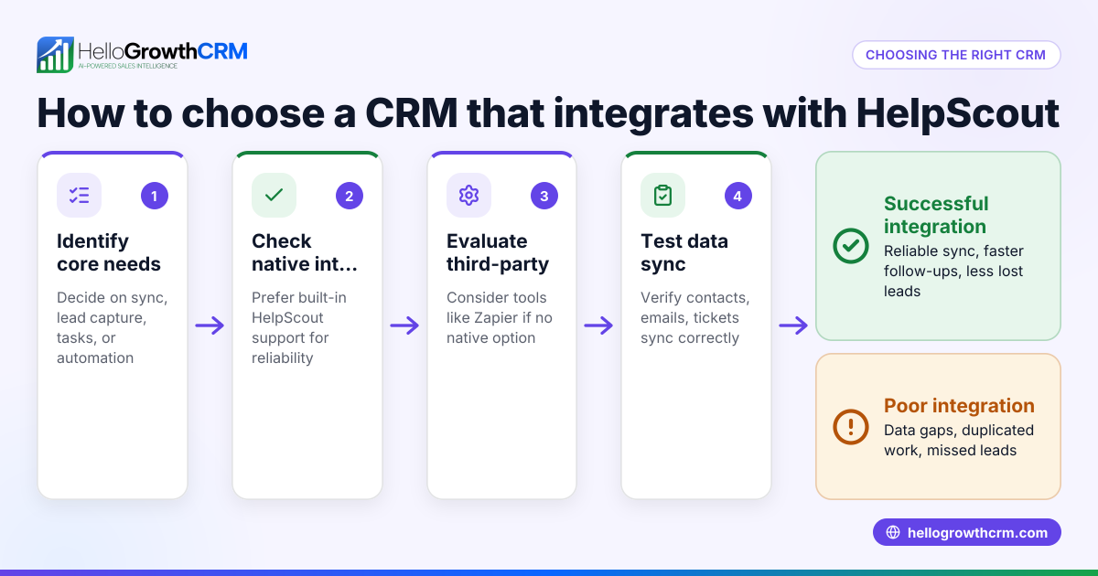Click the 'Successful integration' title
Image resolution: width=1098 pixels, height=576 pixels.
pos(936,215)
